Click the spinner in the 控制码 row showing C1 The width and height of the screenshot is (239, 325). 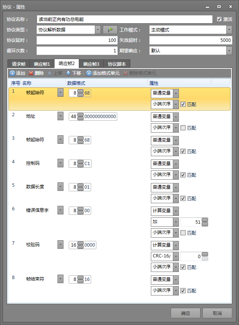tap(80, 164)
